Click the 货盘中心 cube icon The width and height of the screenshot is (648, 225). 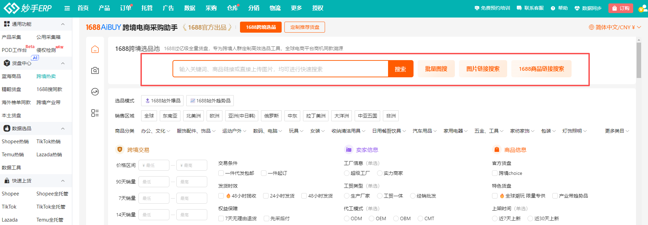(7, 63)
